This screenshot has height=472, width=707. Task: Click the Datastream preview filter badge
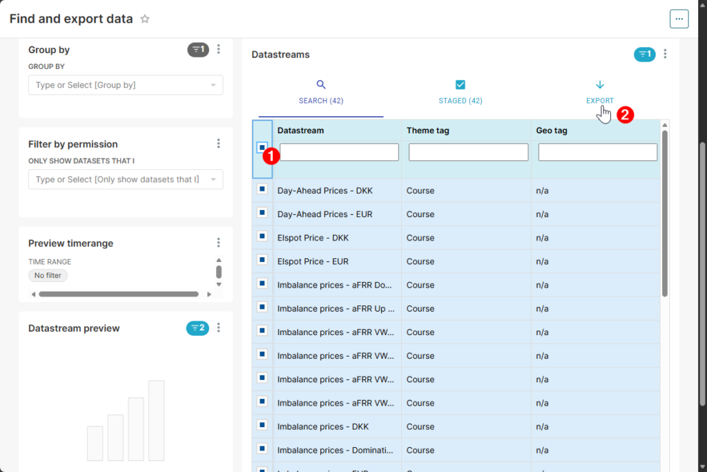coord(197,328)
